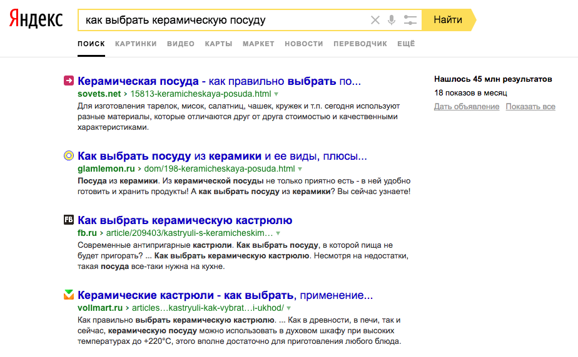578x357 pixels.
Task: Open result Как выбрать керамическую кастрюлю
Action: point(185,220)
